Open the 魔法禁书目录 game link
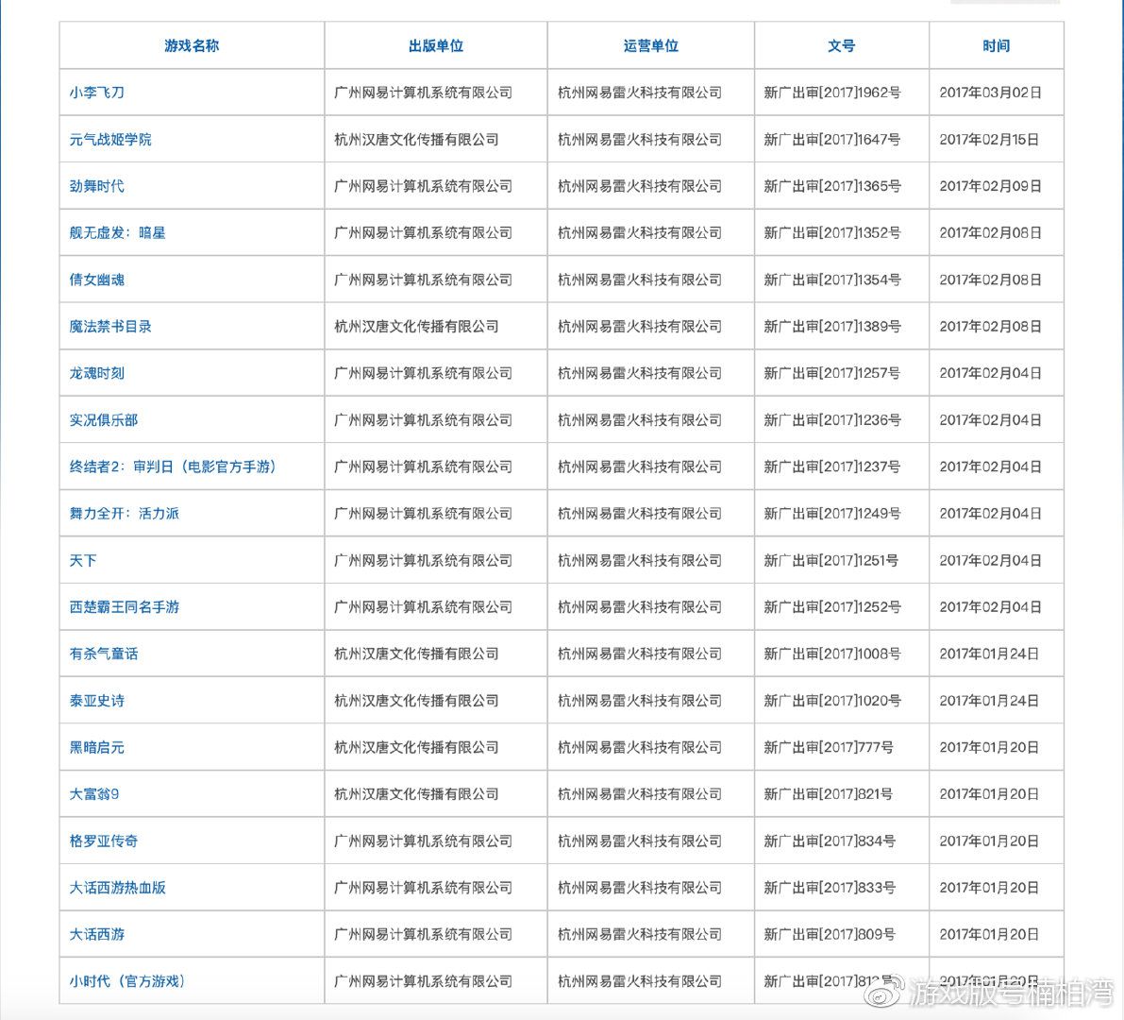 point(110,327)
